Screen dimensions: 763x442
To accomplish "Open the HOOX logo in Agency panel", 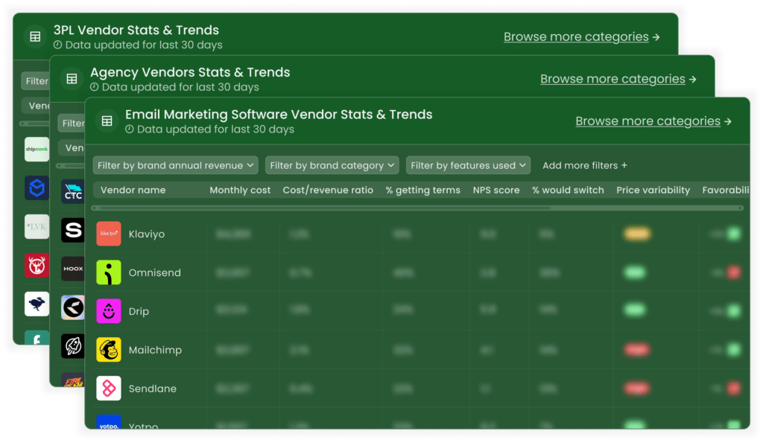I will 73,269.
